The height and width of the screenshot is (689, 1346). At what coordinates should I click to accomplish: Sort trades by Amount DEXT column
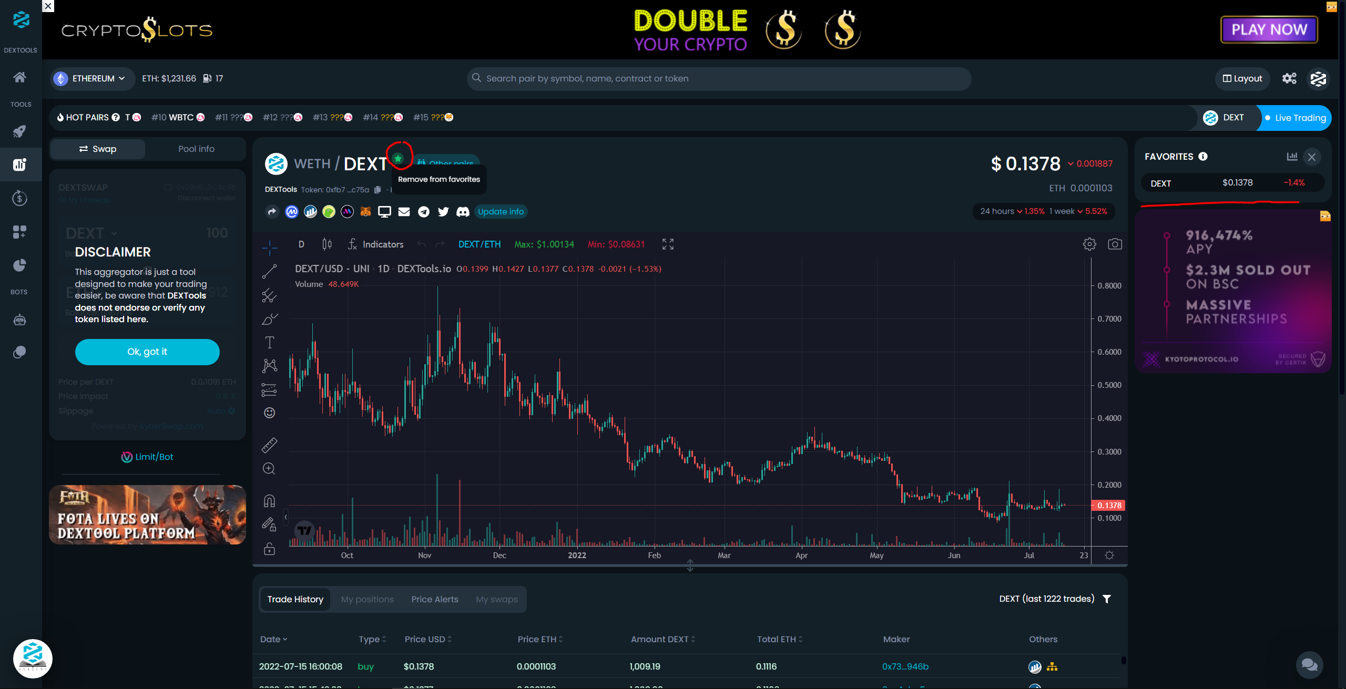pyautogui.click(x=663, y=640)
